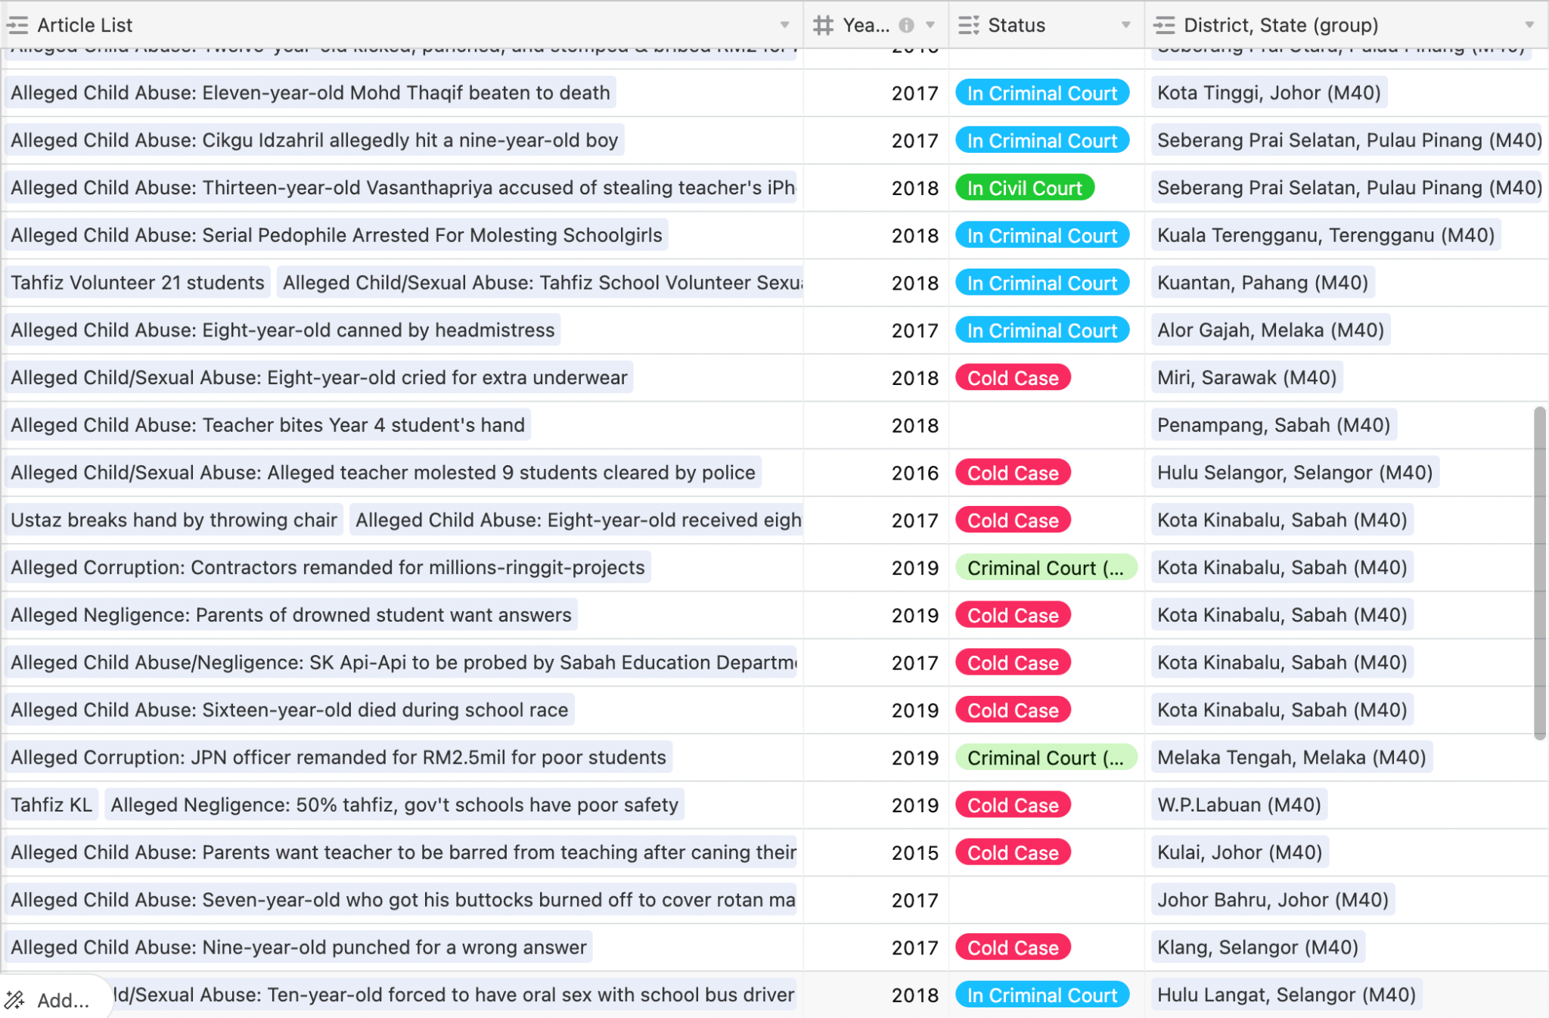Click the Status column multi-select field icon
1549x1018 pixels.
pos(969,26)
